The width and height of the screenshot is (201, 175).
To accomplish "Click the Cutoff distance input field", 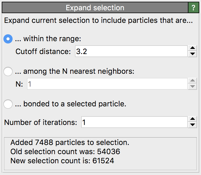I will tap(131, 52).
